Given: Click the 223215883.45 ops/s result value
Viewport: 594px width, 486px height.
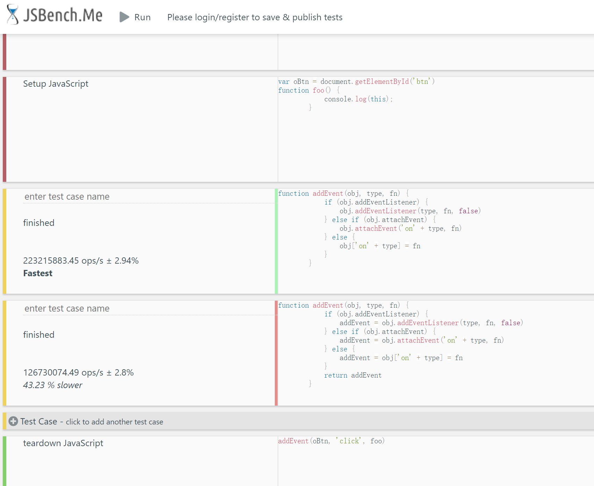Looking at the screenshot, I should click(81, 260).
